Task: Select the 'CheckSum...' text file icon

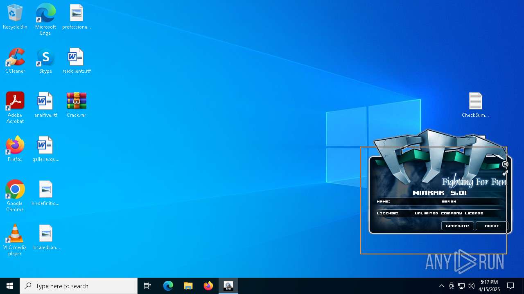Action: [x=475, y=105]
